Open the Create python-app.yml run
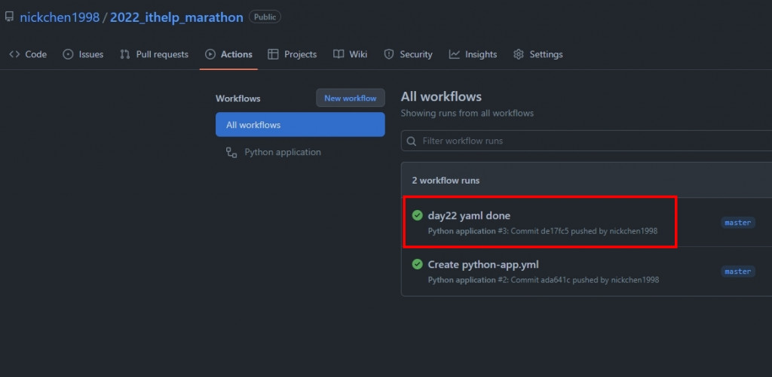Image resolution: width=772 pixels, height=377 pixels. (483, 264)
